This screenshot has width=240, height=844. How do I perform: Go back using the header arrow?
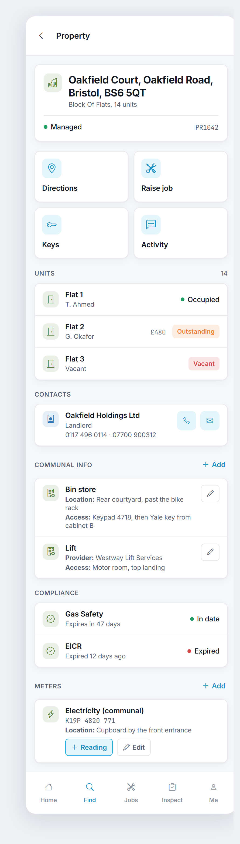(41, 36)
